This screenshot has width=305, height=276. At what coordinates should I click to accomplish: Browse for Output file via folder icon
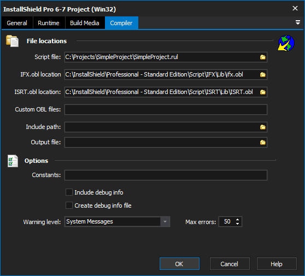click(x=263, y=143)
